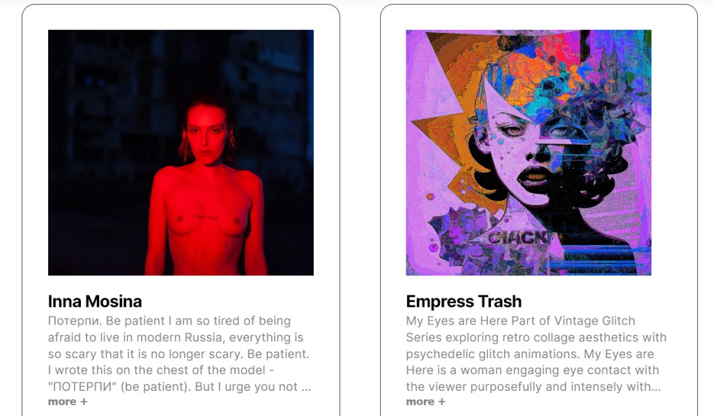
Task: Click the CIACK lettering in the glitch artwork
Action: [518, 238]
